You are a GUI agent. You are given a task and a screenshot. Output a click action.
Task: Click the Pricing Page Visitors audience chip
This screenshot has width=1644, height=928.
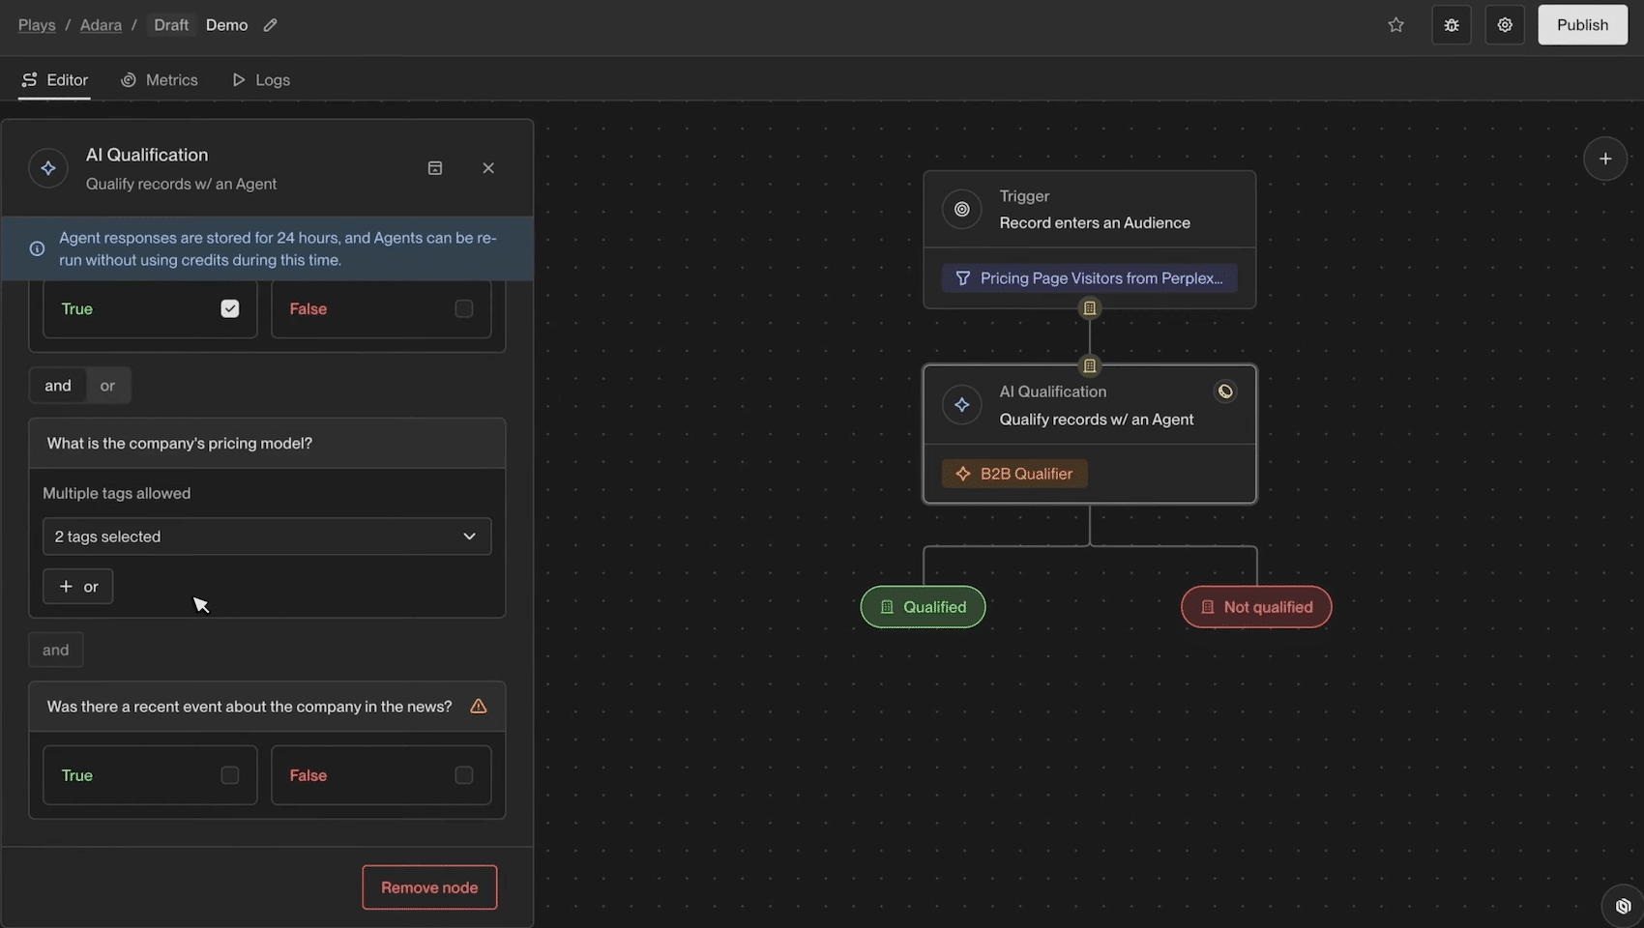[x=1090, y=278]
